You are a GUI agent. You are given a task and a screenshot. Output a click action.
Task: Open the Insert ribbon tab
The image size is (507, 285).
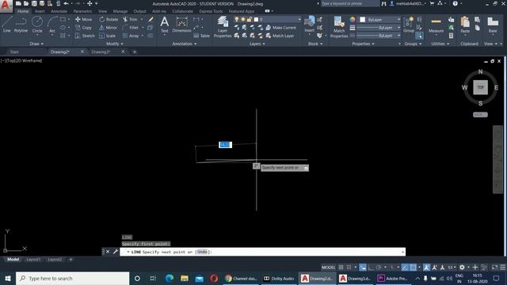(x=40, y=11)
